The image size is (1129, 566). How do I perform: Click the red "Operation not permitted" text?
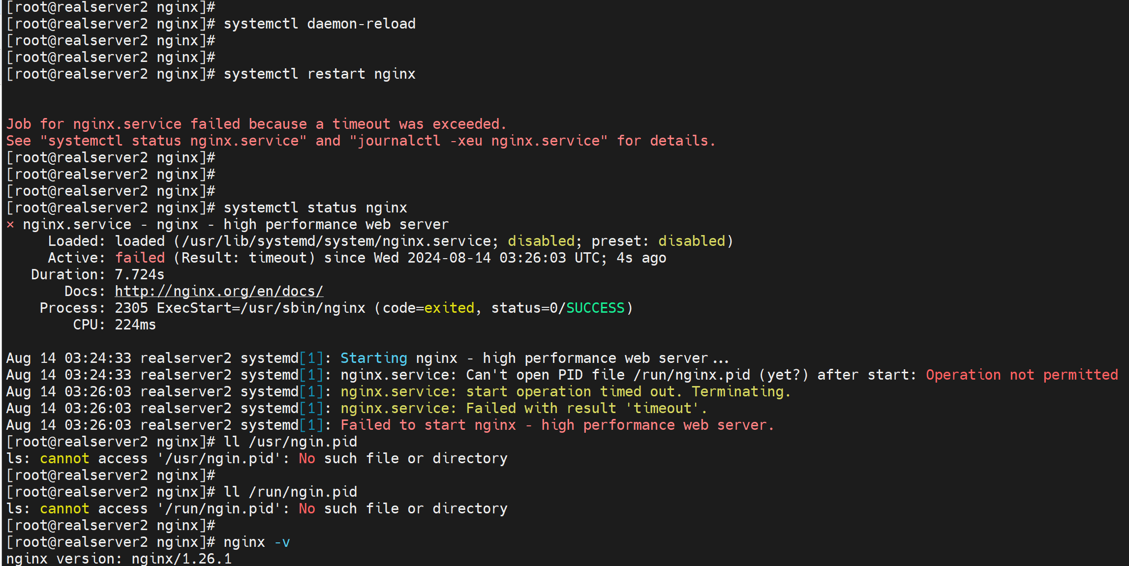pyautogui.click(x=1022, y=375)
